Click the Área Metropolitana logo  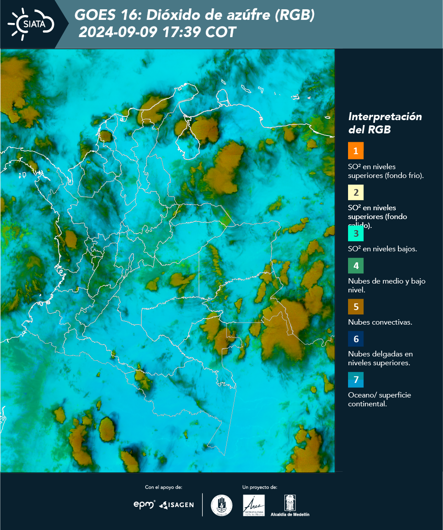pos(254,505)
